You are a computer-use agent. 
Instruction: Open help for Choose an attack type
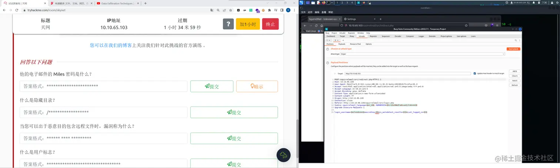tap(327, 49)
